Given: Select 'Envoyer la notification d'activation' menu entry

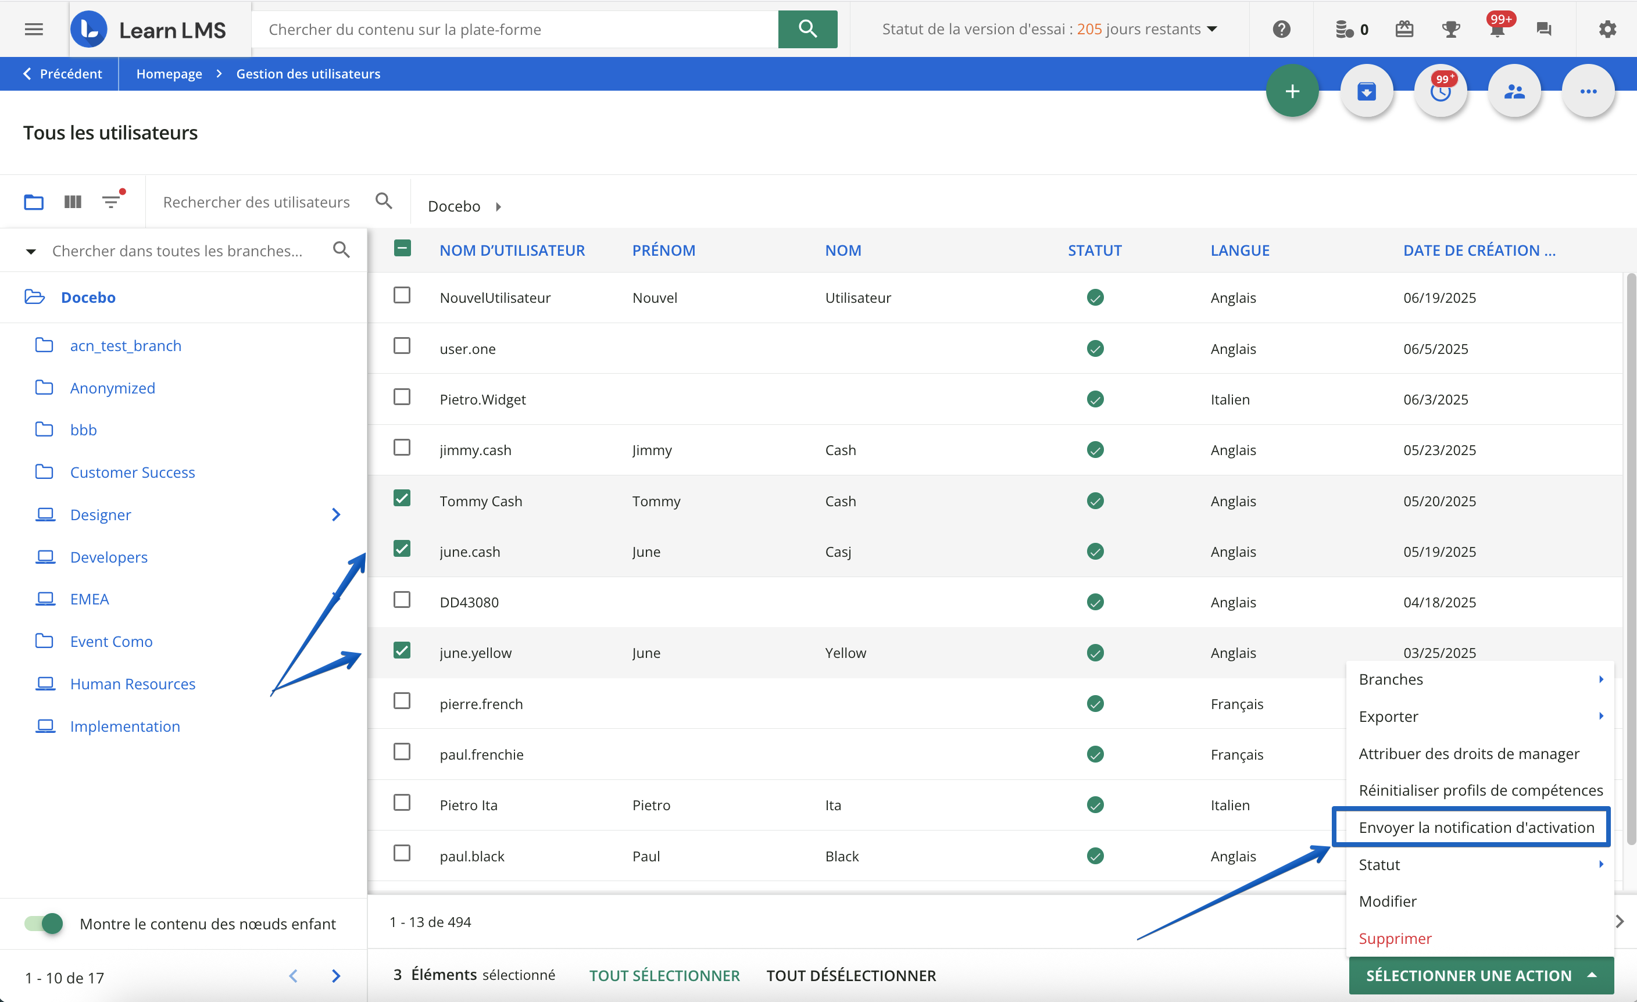Looking at the screenshot, I should click(1475, 827).
